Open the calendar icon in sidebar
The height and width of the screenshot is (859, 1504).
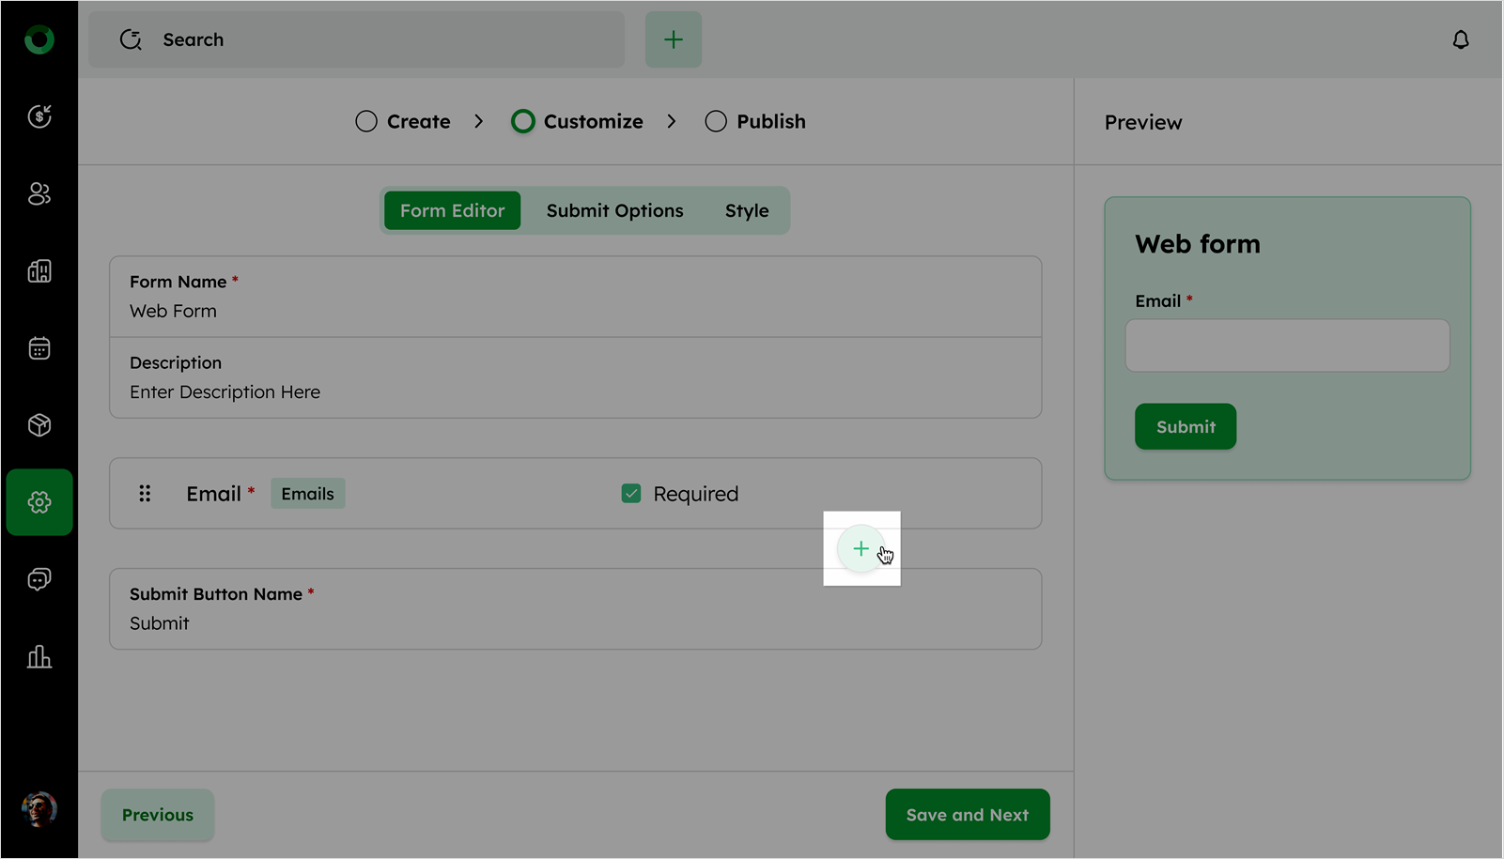tap(39, 348)
